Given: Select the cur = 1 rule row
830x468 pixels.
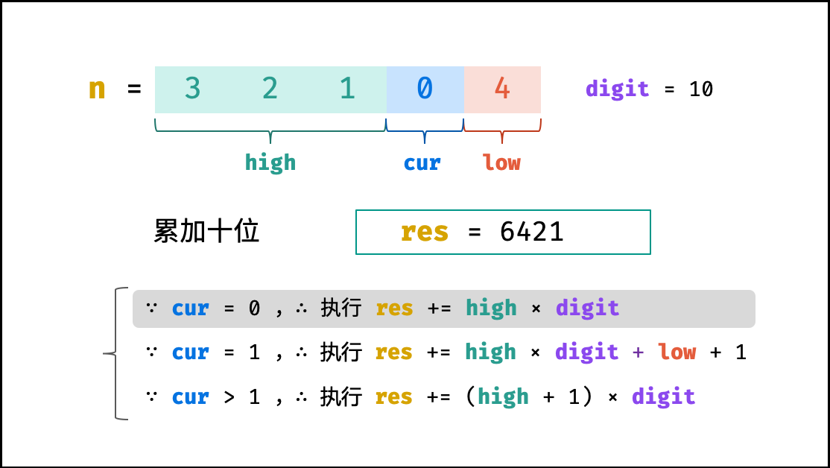Looking at the screenshot, I should click(446, 352).
